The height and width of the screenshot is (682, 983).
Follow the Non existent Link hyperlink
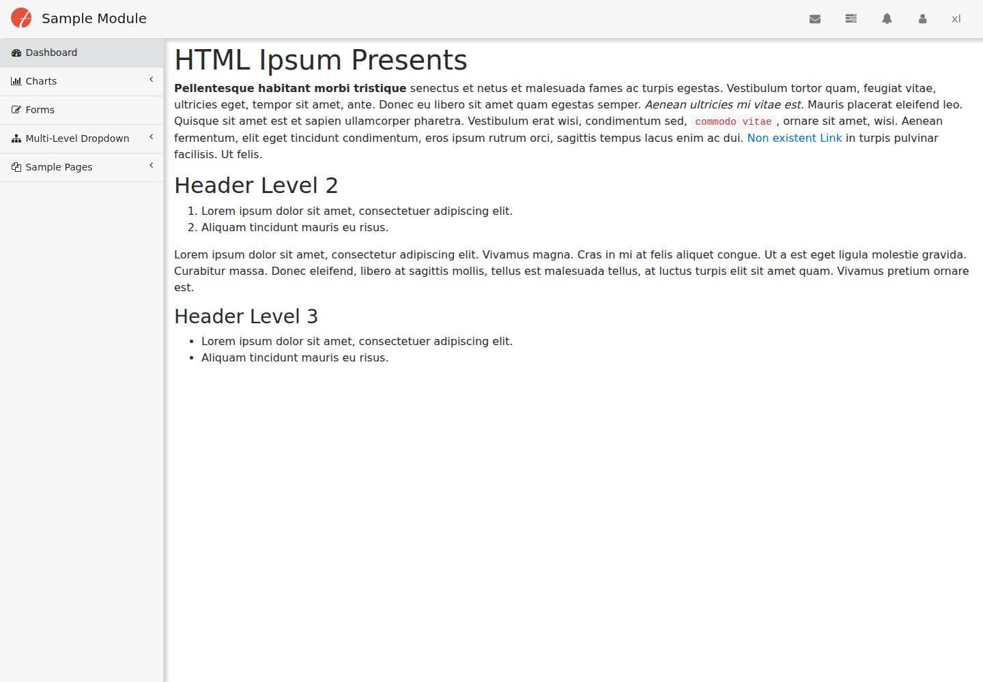(x=795, y=138)
